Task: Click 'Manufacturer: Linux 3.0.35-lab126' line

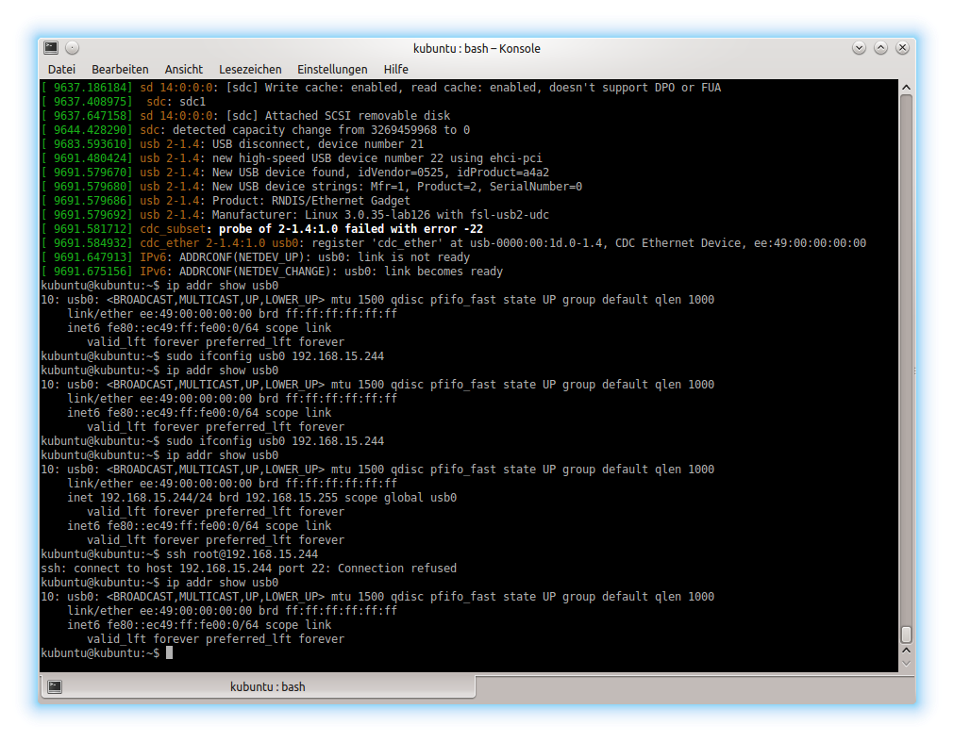Action: 380,215
